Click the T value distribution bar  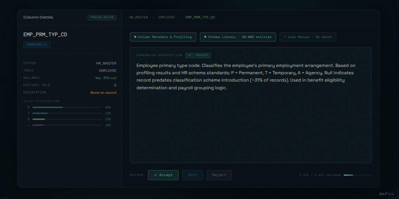click(x=67, y=113)
